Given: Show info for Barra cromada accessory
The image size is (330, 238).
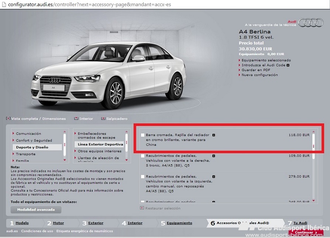Looking at the screenshot, I should click(214, 135).
